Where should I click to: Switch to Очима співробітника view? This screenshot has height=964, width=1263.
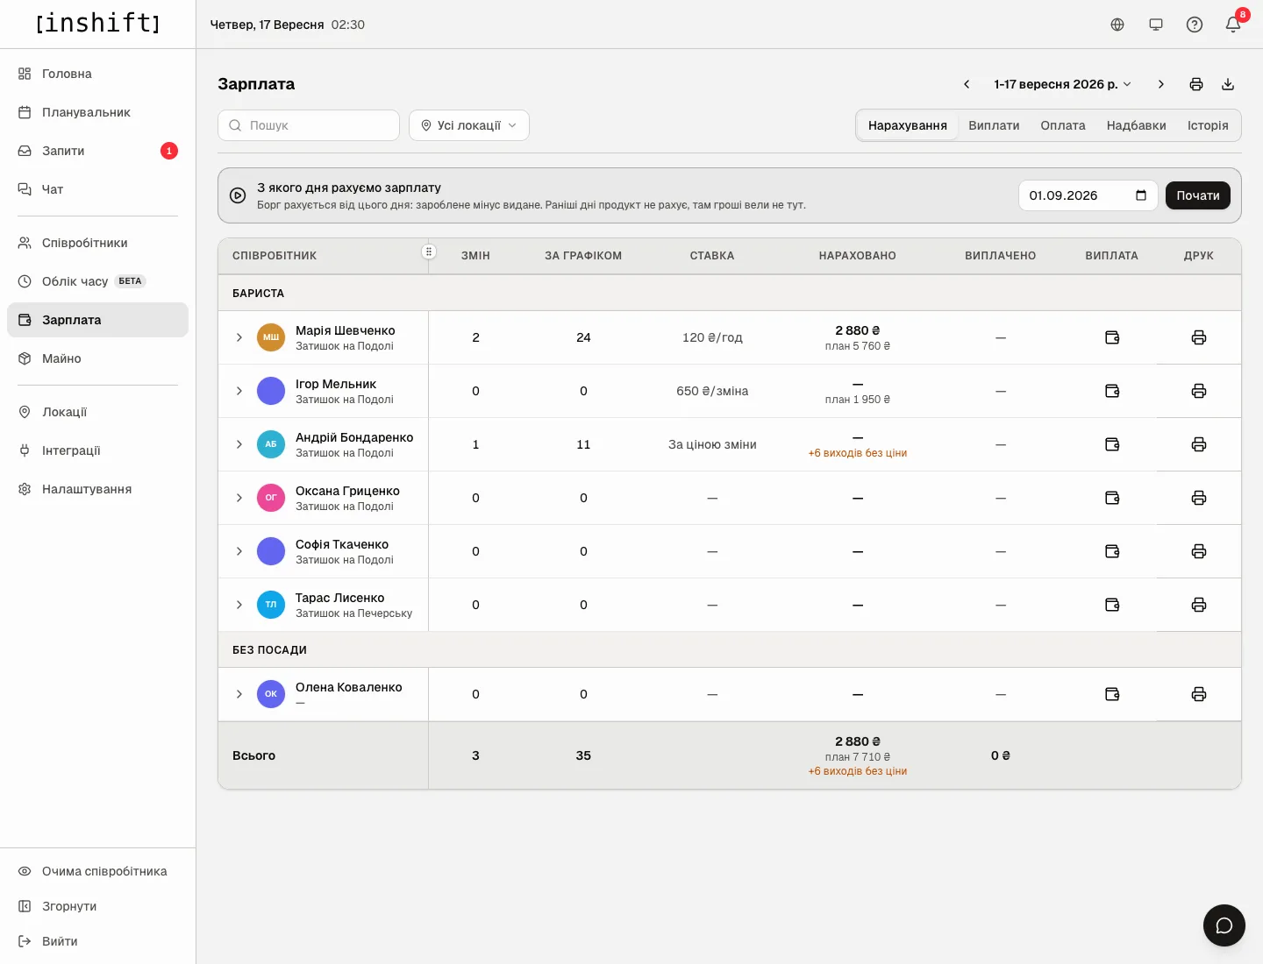coord(97,871)
